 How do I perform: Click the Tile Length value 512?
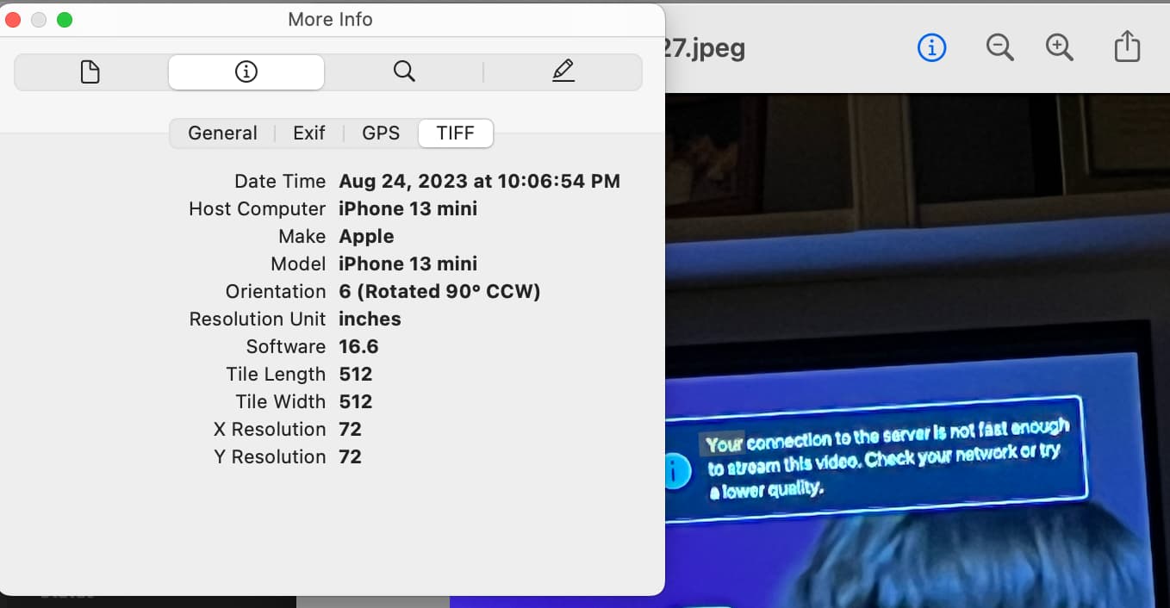[x=355, y=374]
